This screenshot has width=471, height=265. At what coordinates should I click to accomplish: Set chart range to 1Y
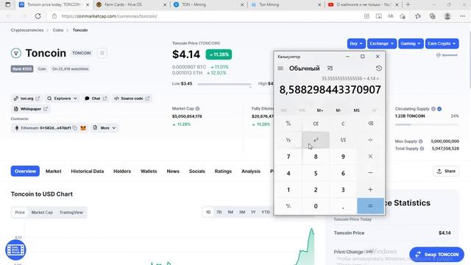pos(253,212)
